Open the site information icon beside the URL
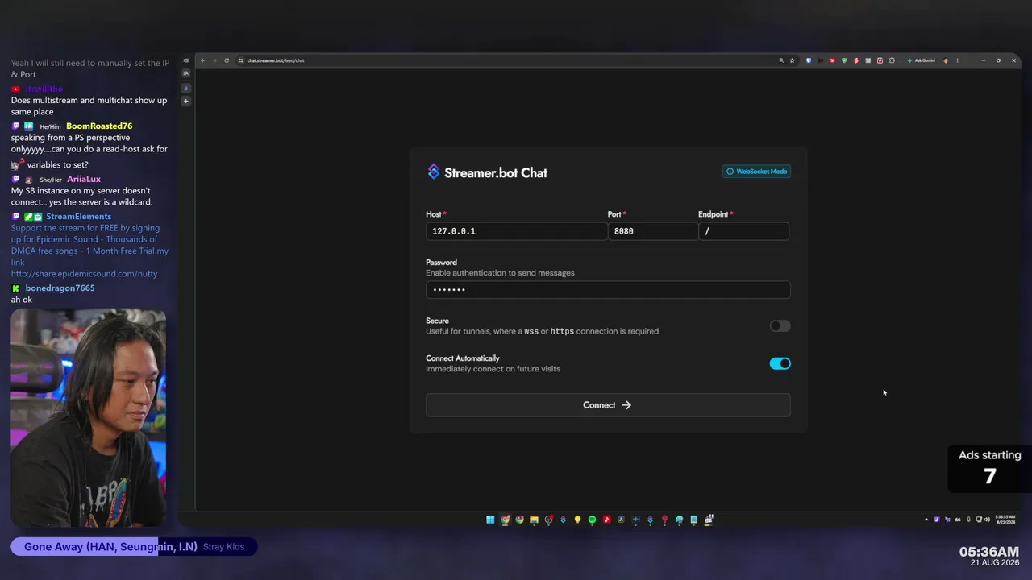The image size is (1032, 580). tap(240, 60)
